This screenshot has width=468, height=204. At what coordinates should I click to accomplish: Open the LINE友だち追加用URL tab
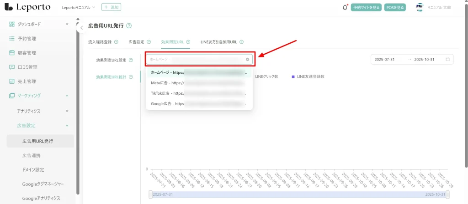click(218, 42)
